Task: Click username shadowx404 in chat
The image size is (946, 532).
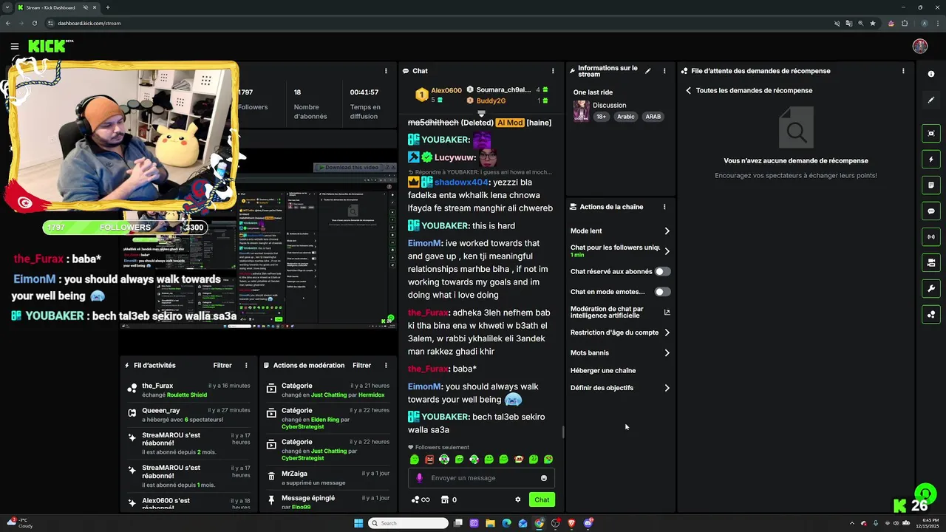Action: pos(461,183)
